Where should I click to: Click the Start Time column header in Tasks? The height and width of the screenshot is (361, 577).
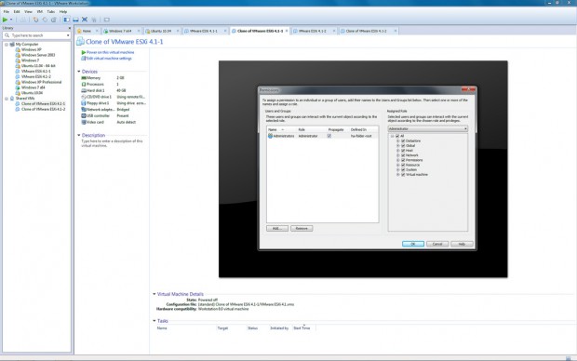coord(302,328)
